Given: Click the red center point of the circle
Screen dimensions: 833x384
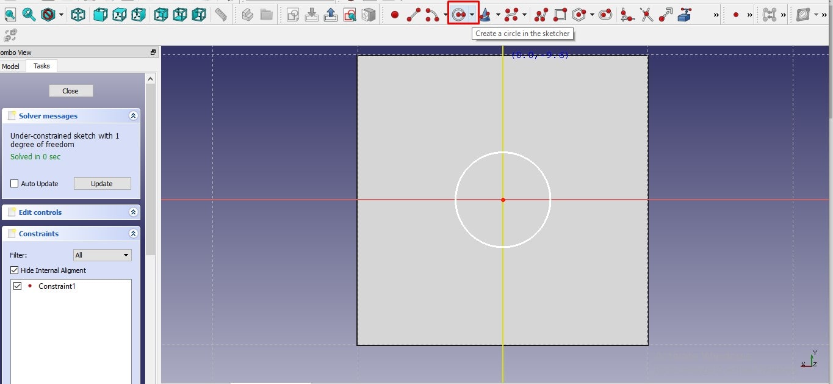Looking at the screenshot, I should (503, 200).
